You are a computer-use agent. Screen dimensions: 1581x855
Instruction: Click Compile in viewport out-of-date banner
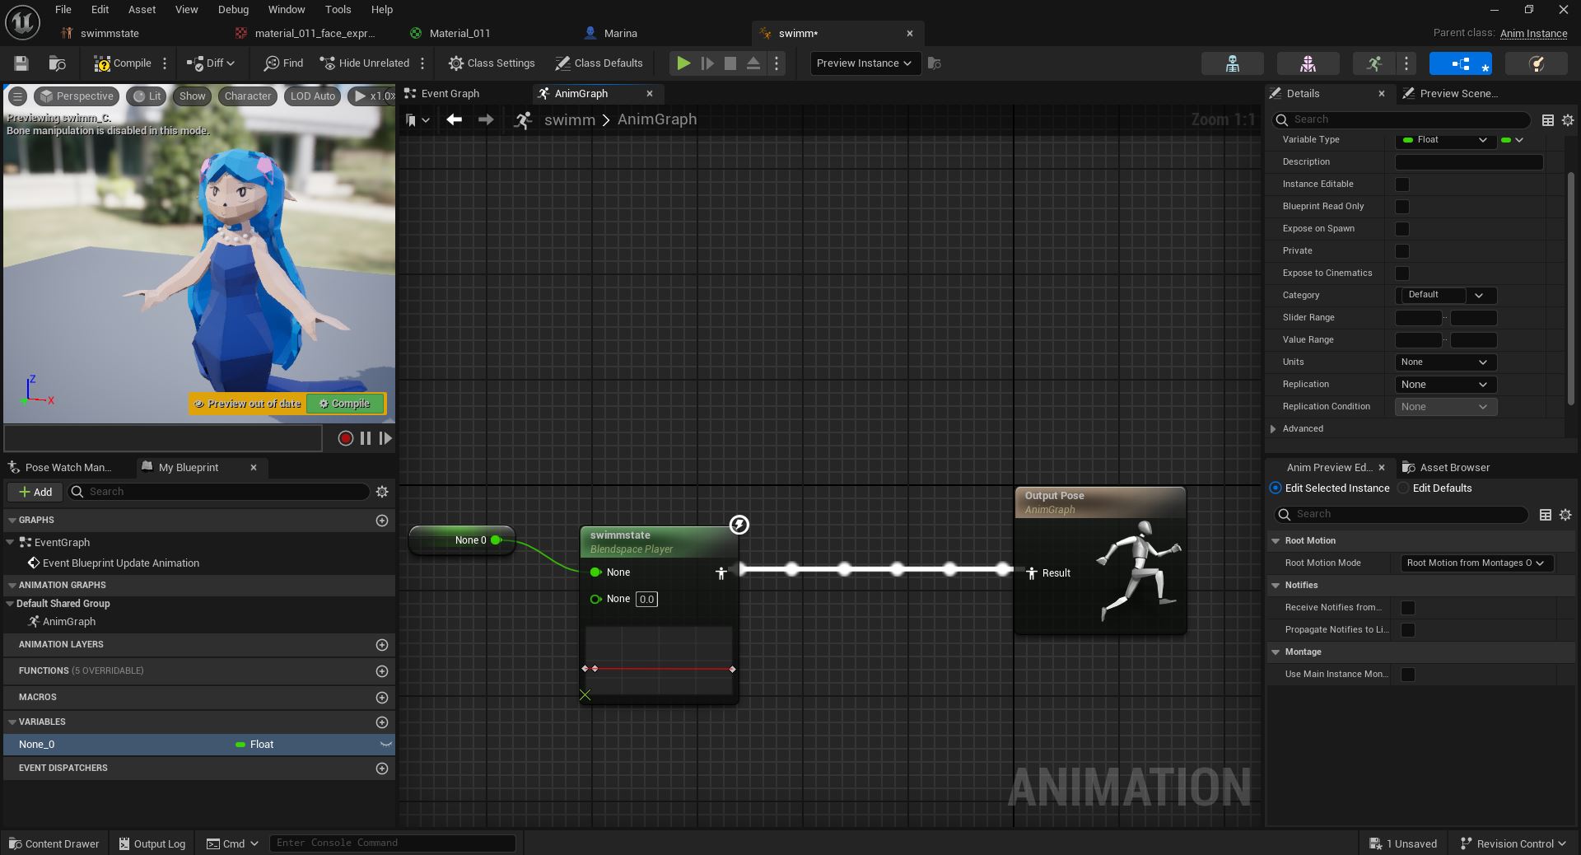(345, 404)
